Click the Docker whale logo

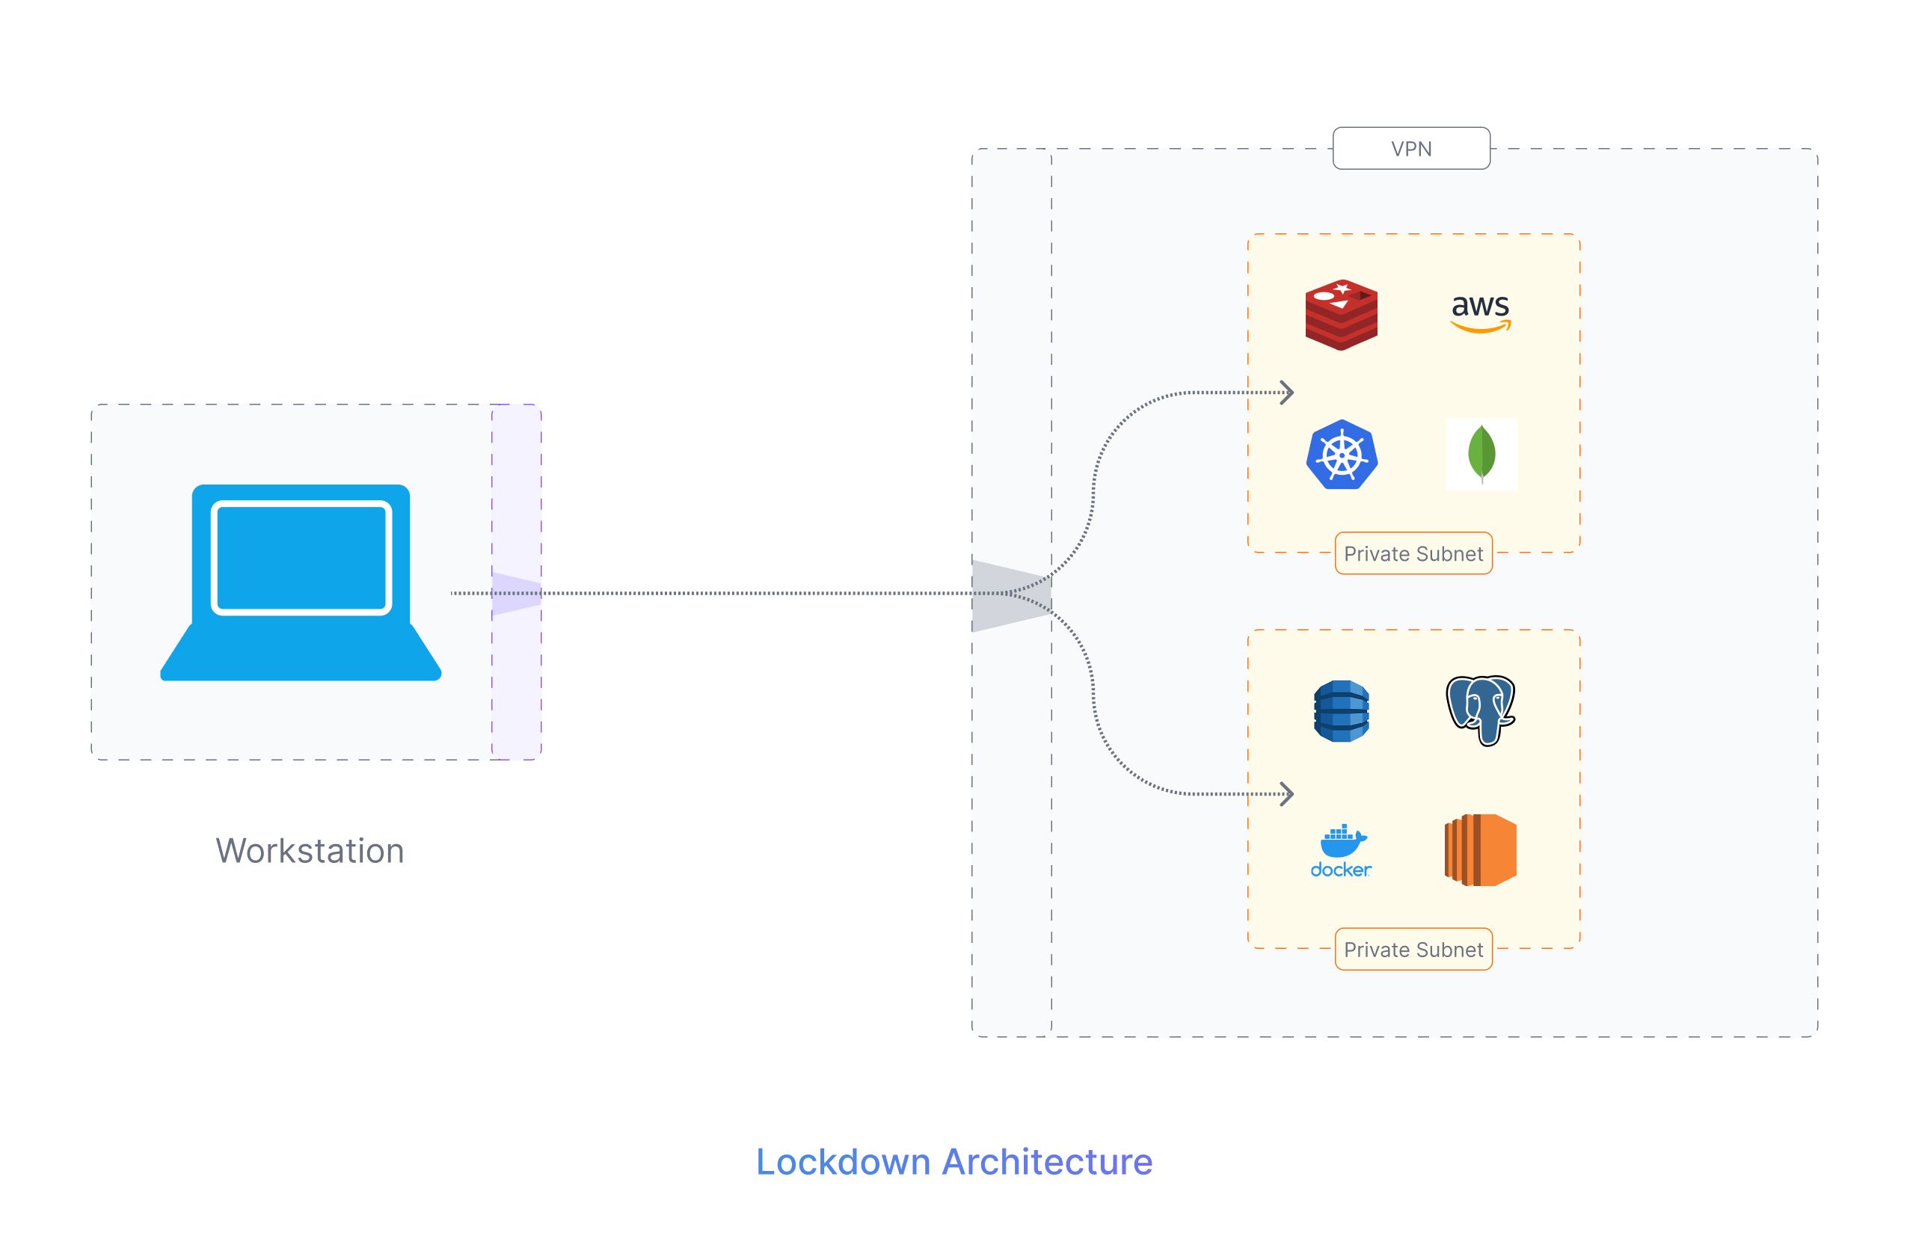[1341, 850]
